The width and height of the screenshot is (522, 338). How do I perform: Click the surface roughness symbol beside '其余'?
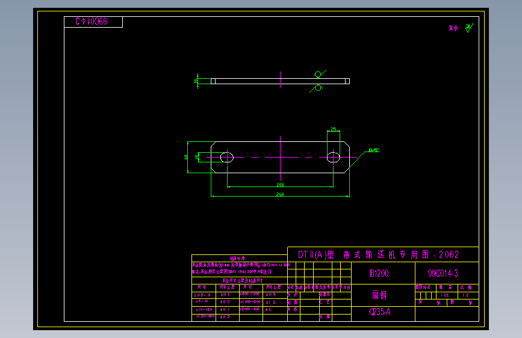(469, 28)
